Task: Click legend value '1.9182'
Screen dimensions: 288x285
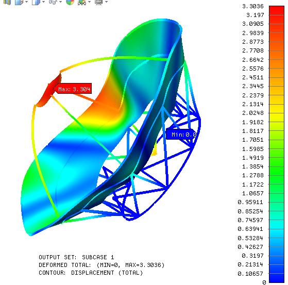Action: tap(253, 122)
